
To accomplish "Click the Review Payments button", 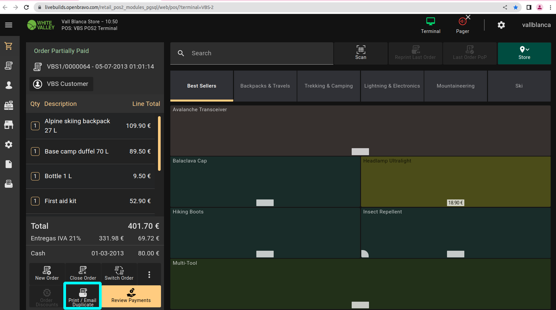I will (131, 296).
